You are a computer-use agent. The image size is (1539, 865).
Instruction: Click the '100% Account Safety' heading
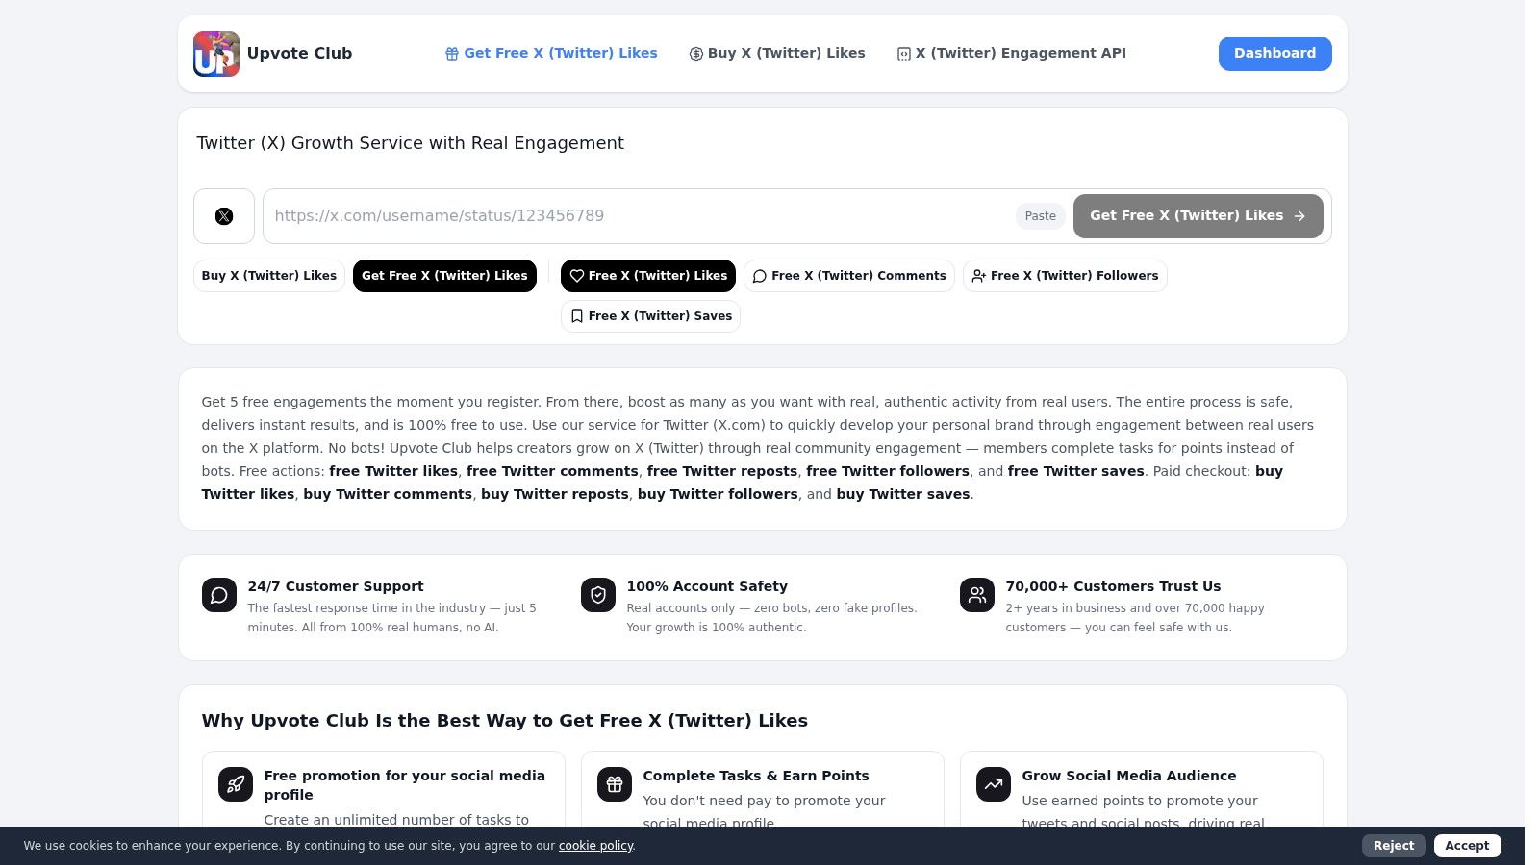(707, 586)
